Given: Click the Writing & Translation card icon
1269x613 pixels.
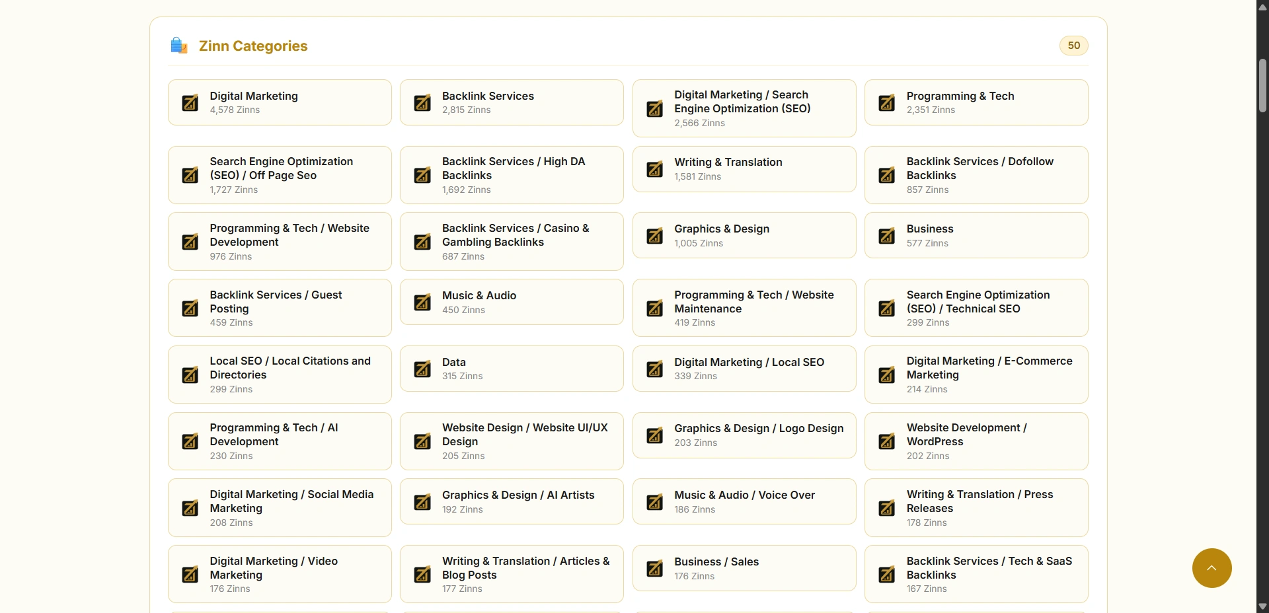Looking at the screenshot, I should click(655, 169).
